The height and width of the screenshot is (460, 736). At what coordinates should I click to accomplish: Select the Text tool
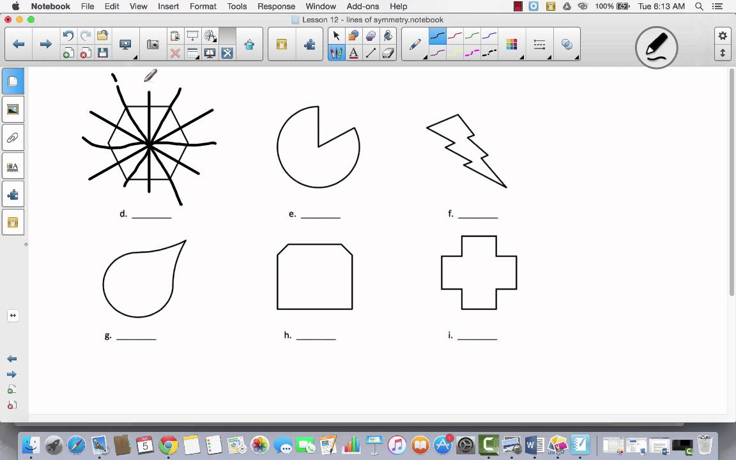pos(353,52)
